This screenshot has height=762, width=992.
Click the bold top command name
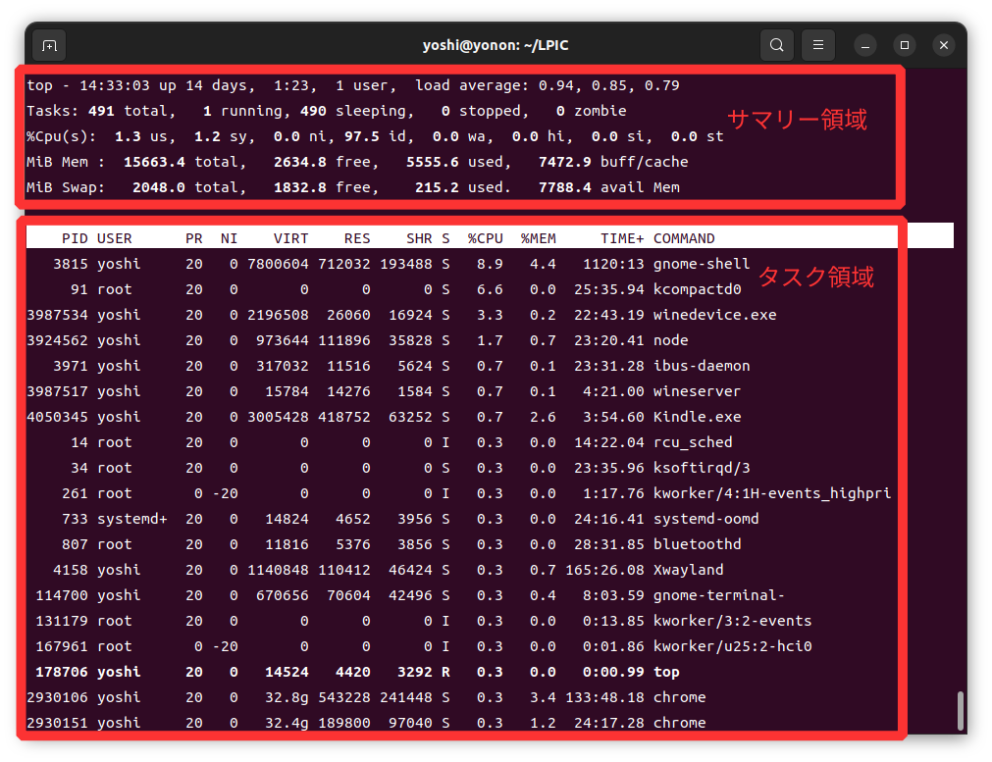pos(666,672)
